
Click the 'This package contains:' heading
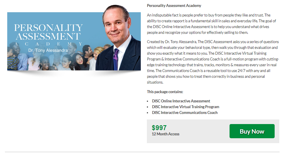point(165,92)
